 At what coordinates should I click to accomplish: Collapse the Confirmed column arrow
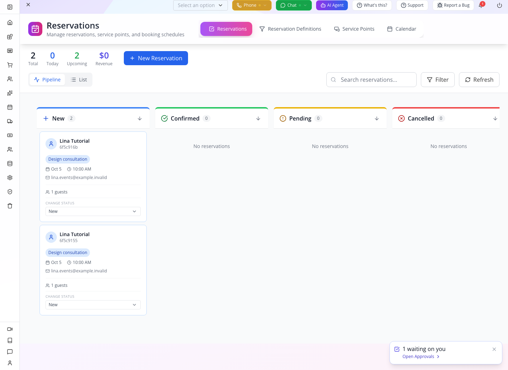point(258,118)
